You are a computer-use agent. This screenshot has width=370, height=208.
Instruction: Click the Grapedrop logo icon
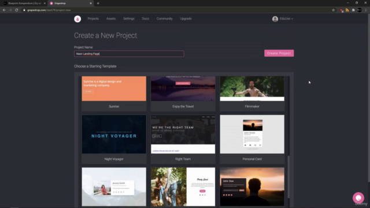tap(77, 19)
